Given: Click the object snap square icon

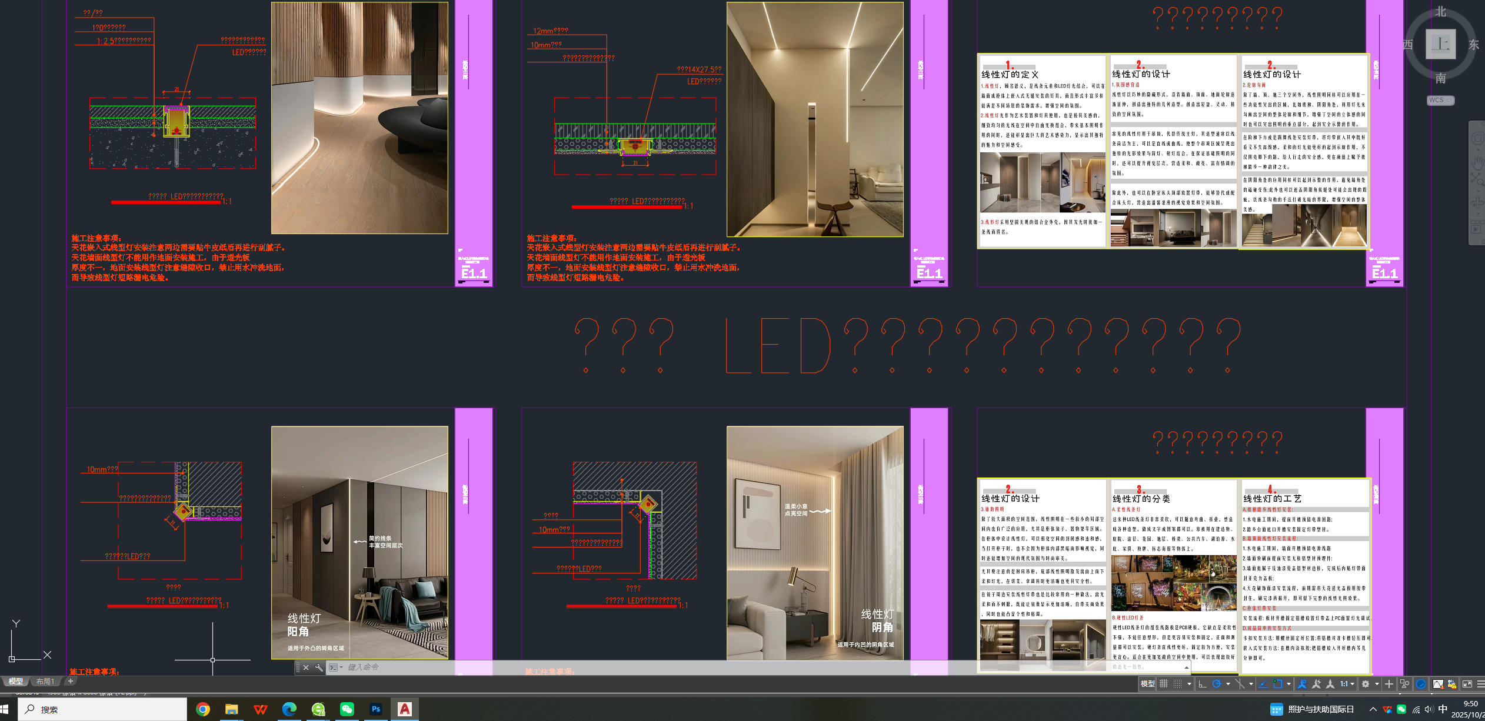Looking at the screenshot, I should 1277,684.
